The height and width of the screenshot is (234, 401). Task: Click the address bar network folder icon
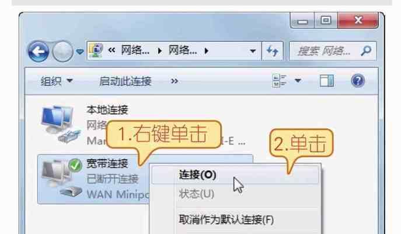click(x=96, y=50)
